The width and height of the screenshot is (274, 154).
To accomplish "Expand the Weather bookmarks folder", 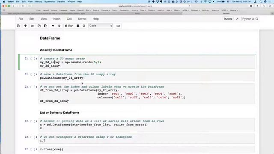I will (x=234, y=10).
